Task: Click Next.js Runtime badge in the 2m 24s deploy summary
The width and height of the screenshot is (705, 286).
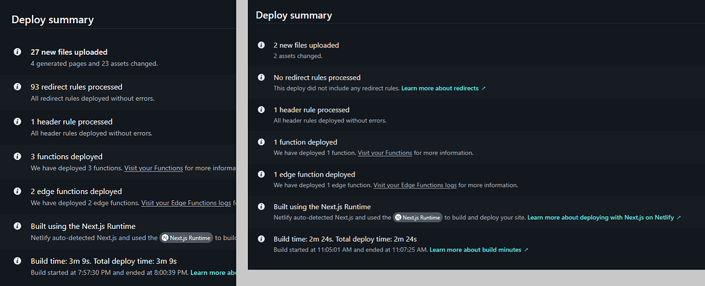Action: pos(418,217)
